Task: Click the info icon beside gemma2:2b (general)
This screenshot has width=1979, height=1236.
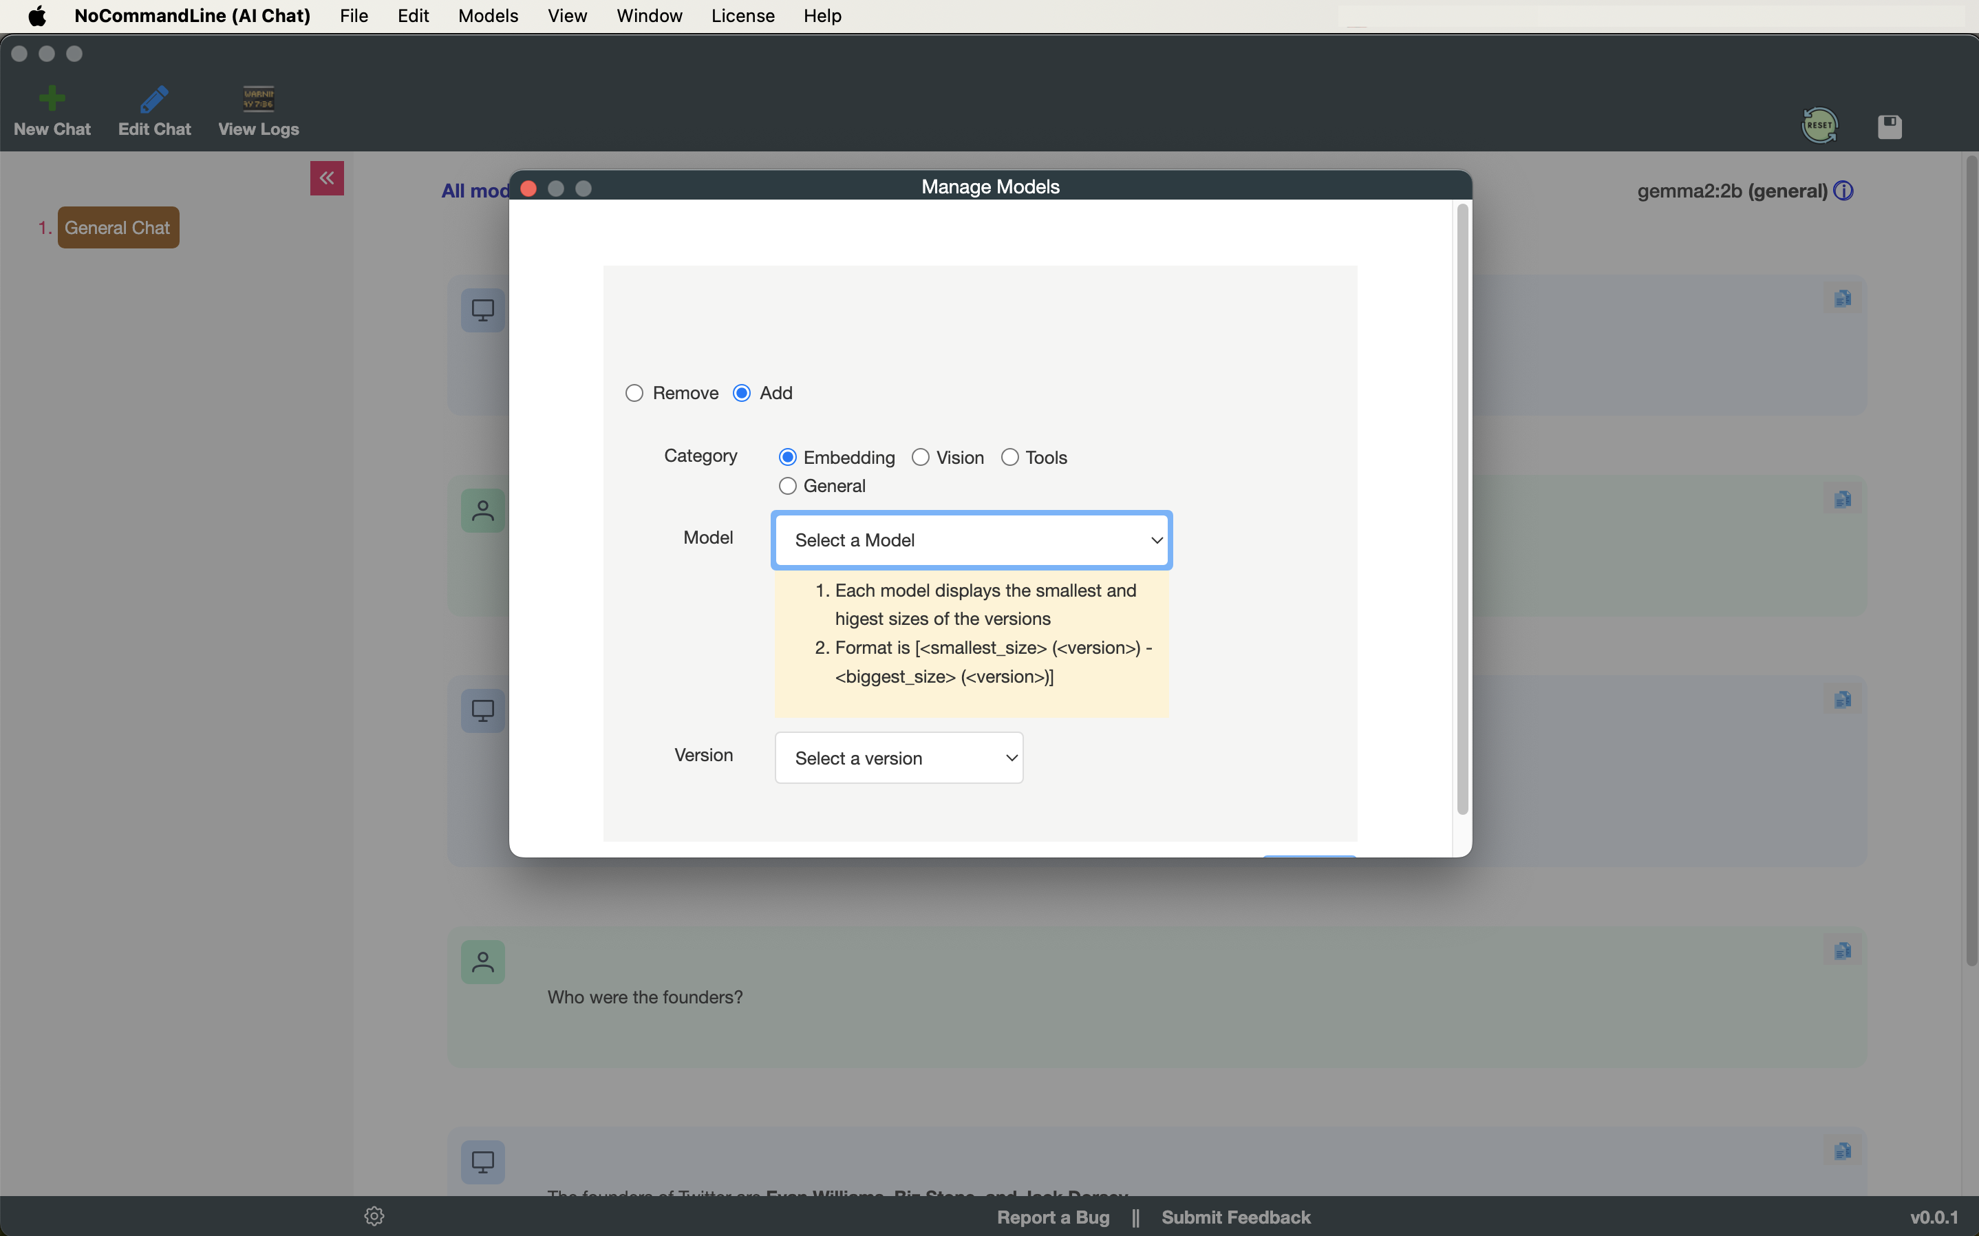Action: 1843,191
